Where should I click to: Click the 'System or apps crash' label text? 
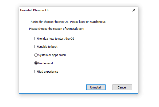pos(52,55)
